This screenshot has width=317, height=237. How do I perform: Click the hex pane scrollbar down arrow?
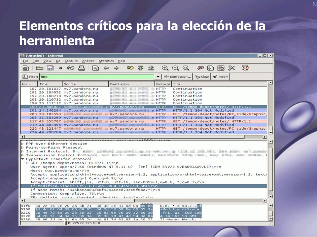(270, 219)
